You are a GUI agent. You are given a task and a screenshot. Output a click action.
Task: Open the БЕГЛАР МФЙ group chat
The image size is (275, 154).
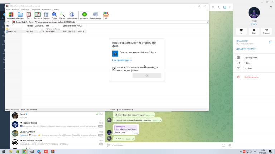pyautogui.click(x=58, y=133)
